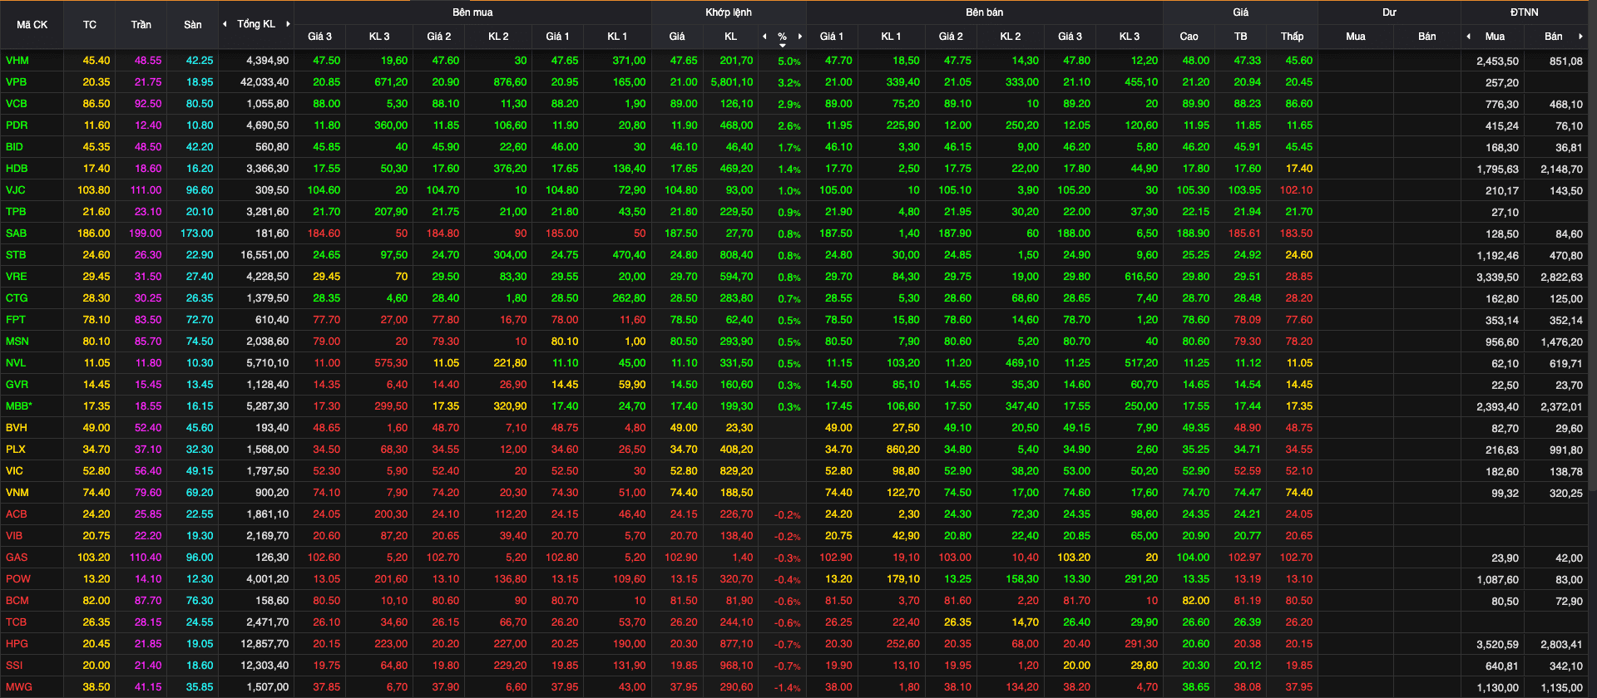The width and height of the screenshot is (1597, 698).
Task: Open the NVL stock symbol
Action: pos(16,363)
